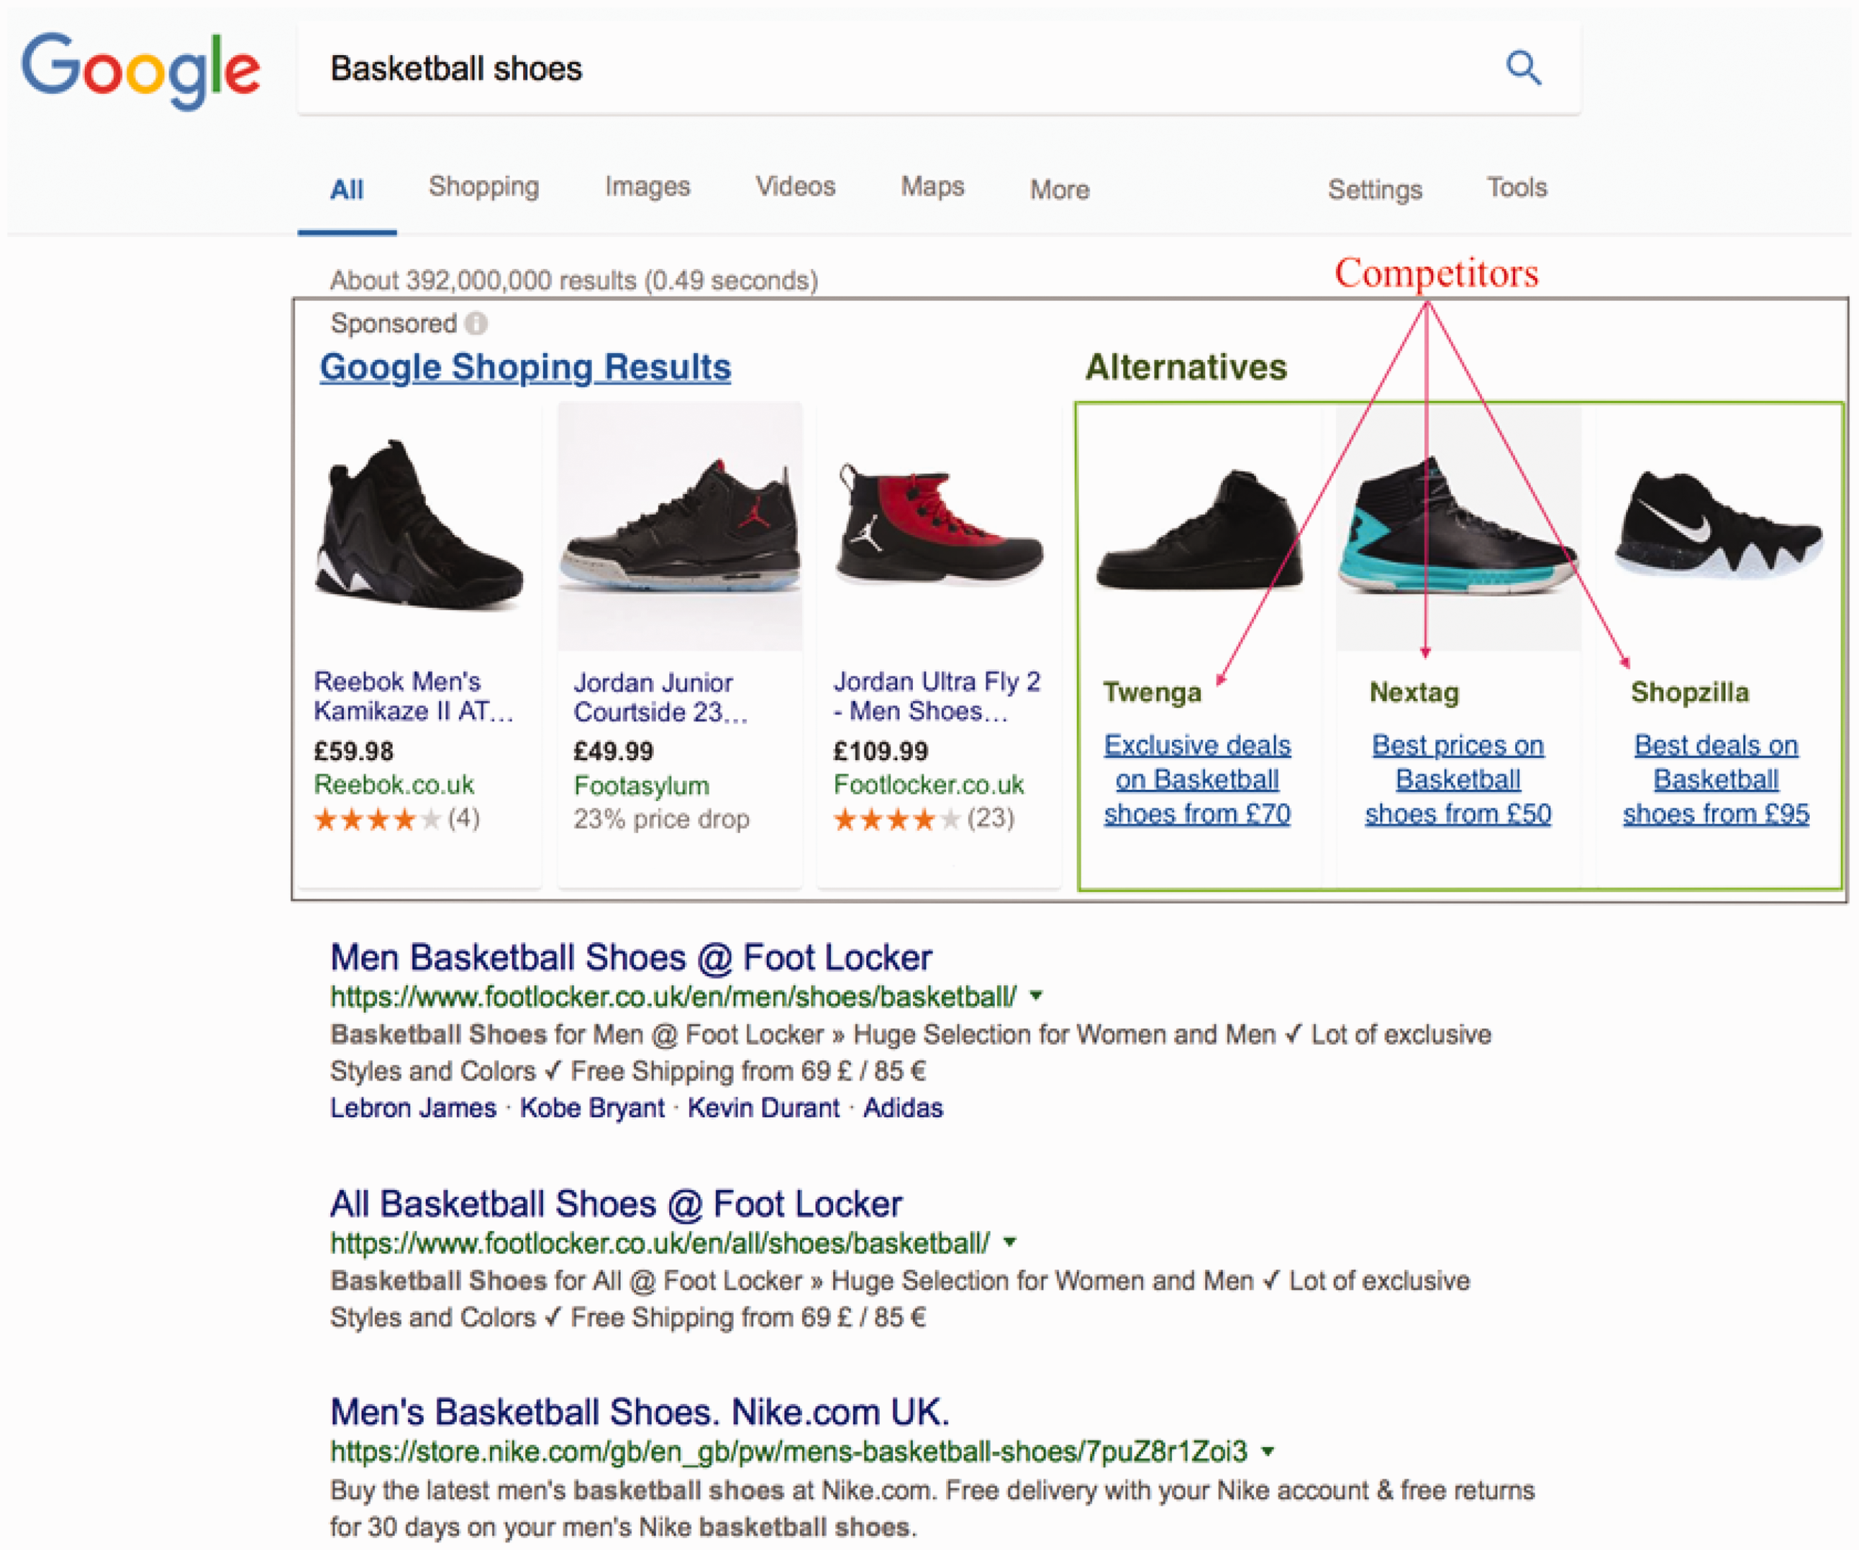The height and width of the screenshot is (1550, 1859).
Task: Click the Reebok four-star rating
Action: (378, 819)
